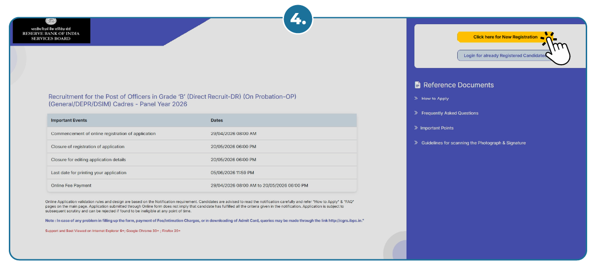Screen dimensions: 596x264
Task: Click the Reference Documents heading
Action: coord(459,85)
